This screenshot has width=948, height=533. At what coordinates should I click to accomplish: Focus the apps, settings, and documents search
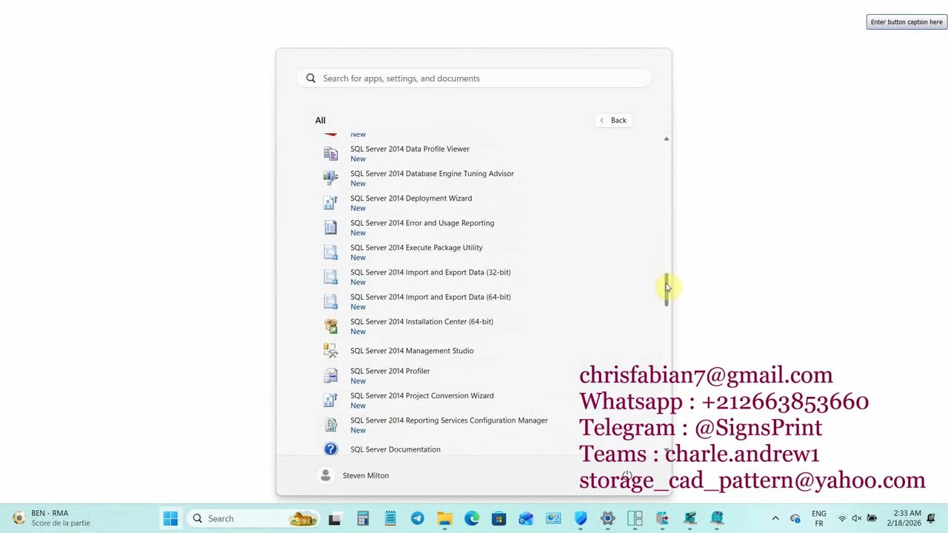click(474, 78)
